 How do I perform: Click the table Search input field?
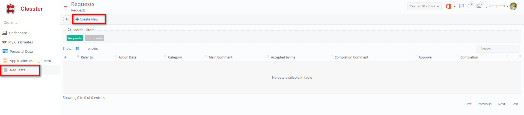tap(498, 49)
